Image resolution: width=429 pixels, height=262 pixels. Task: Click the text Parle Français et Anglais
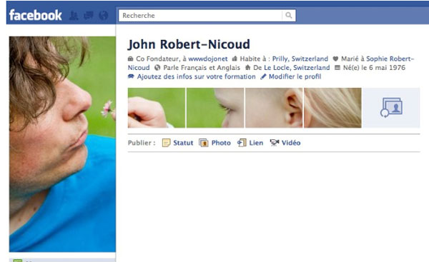point(202,68)
